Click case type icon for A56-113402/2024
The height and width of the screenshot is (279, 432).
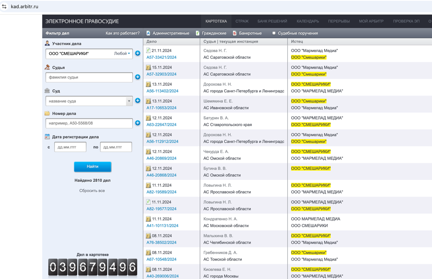point(148,84)
